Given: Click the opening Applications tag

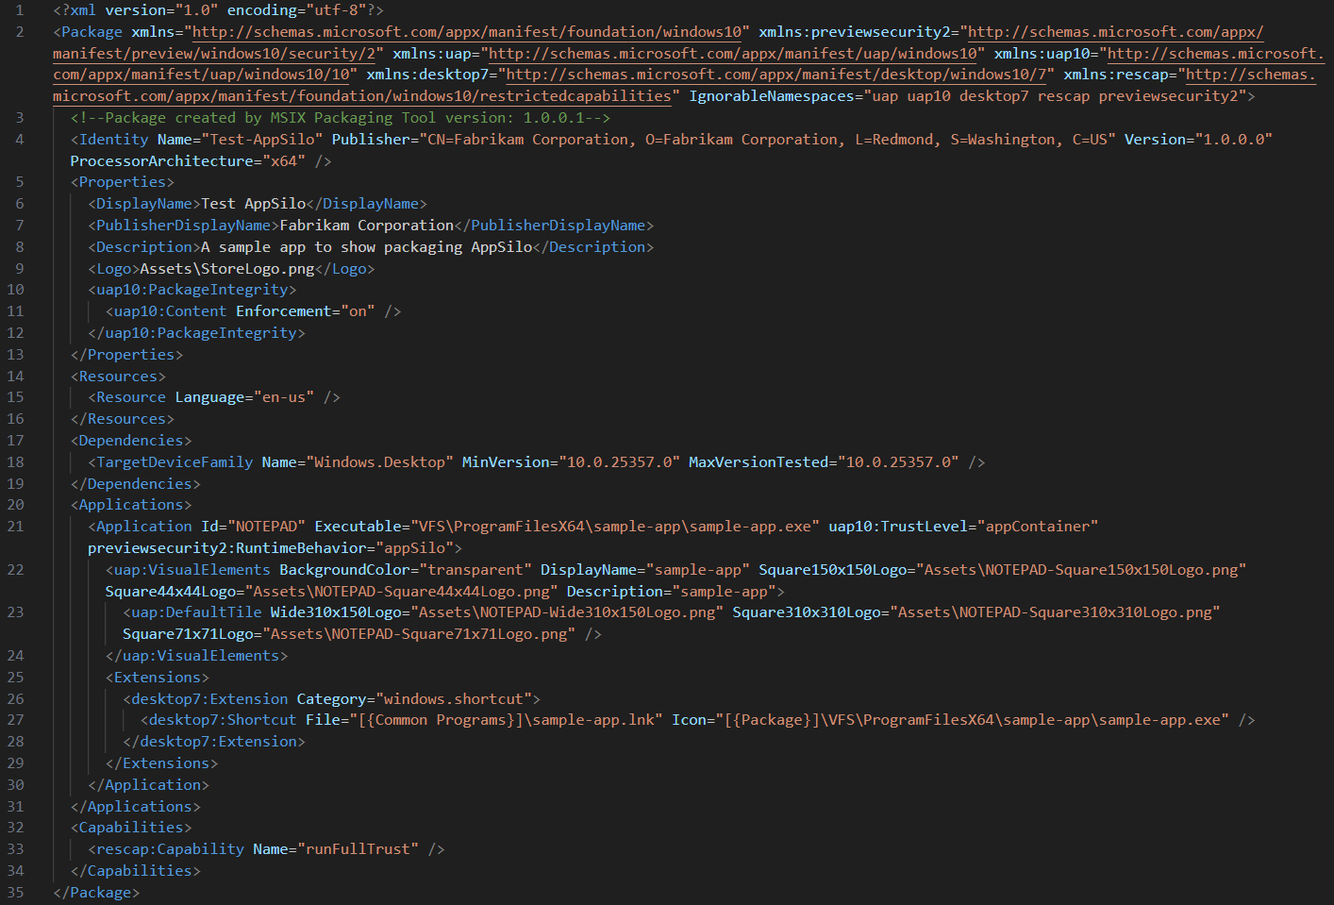Looking at the screenshot, I should point(130,505).
